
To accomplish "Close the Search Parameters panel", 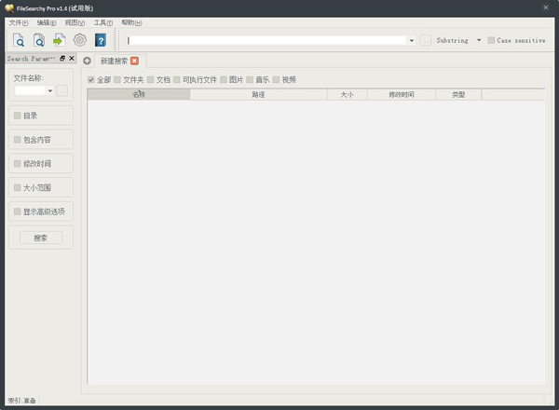I will click(x=72, y=58).
